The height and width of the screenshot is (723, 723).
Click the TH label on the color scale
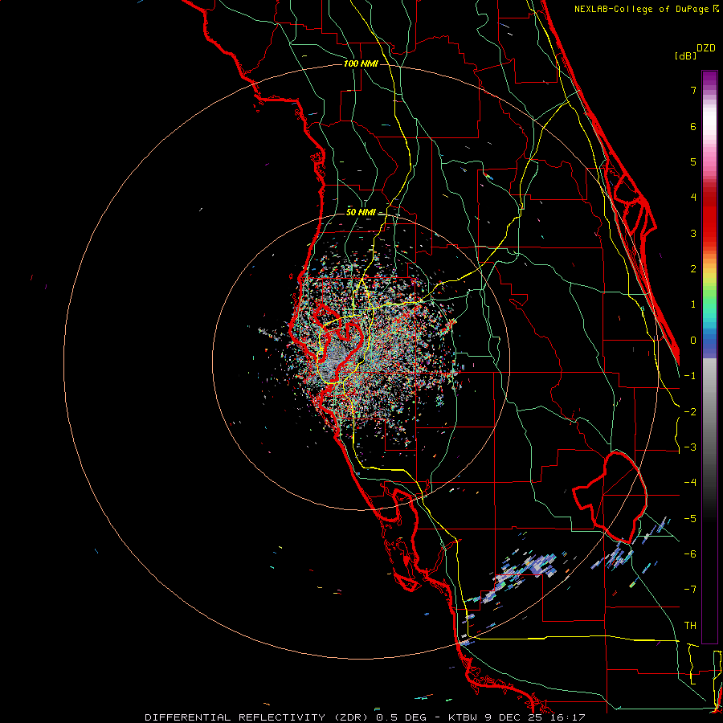(690, 626)
